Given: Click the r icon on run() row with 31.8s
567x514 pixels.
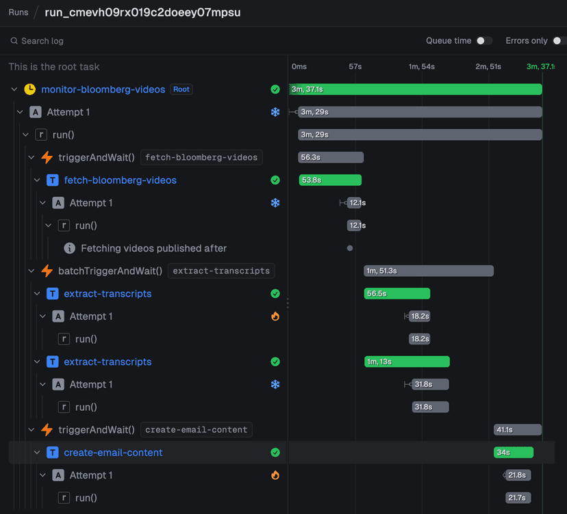Looking at the screenshot, I should pyautogui.click(x=64, y=407).
